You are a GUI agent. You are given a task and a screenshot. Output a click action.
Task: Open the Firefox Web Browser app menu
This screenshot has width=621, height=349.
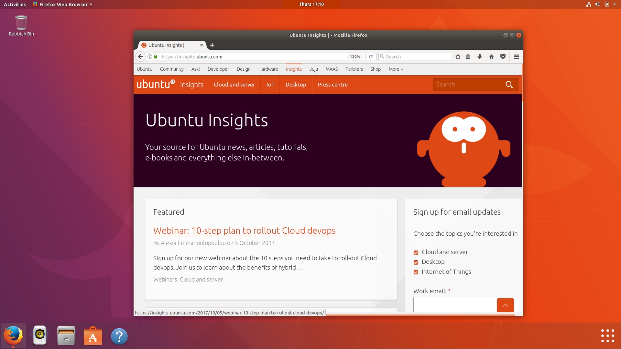pos(63,4)
